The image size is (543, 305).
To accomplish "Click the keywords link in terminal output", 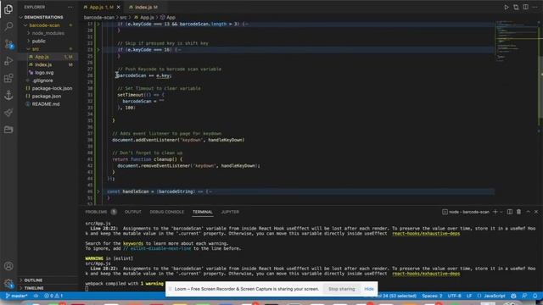I will (x=133, y=243).
